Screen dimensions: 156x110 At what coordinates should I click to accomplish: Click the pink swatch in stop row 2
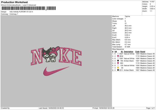click(118, 56)
